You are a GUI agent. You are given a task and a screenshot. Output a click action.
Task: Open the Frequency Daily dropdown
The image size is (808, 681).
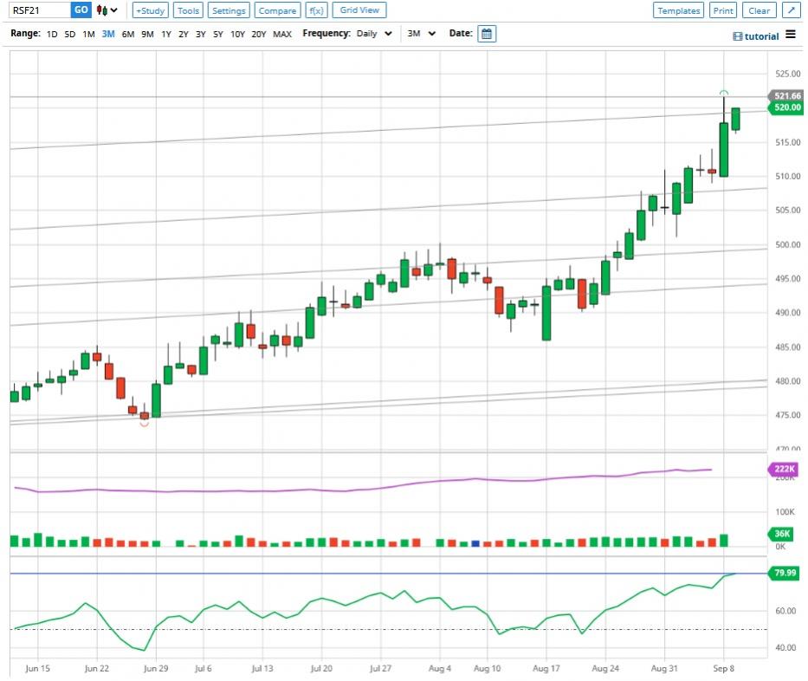(374, 34)
